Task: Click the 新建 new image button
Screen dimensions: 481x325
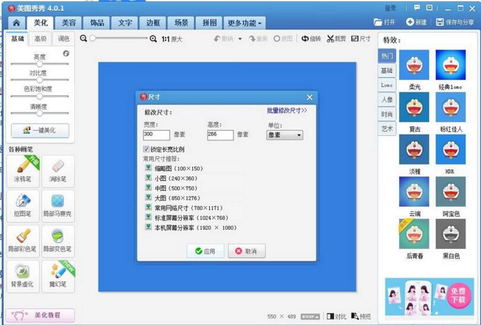Action: tap(416, 22)
